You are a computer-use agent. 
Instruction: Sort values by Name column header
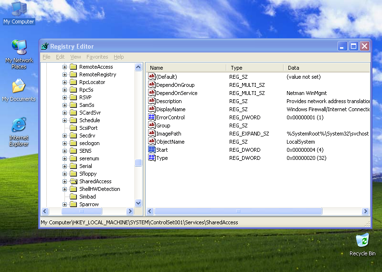coord(186,68)
